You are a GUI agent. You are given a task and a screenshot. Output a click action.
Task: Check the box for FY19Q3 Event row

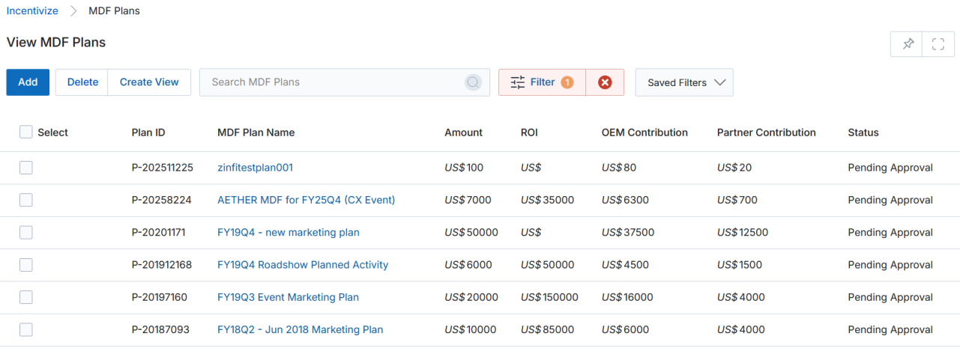26,297
